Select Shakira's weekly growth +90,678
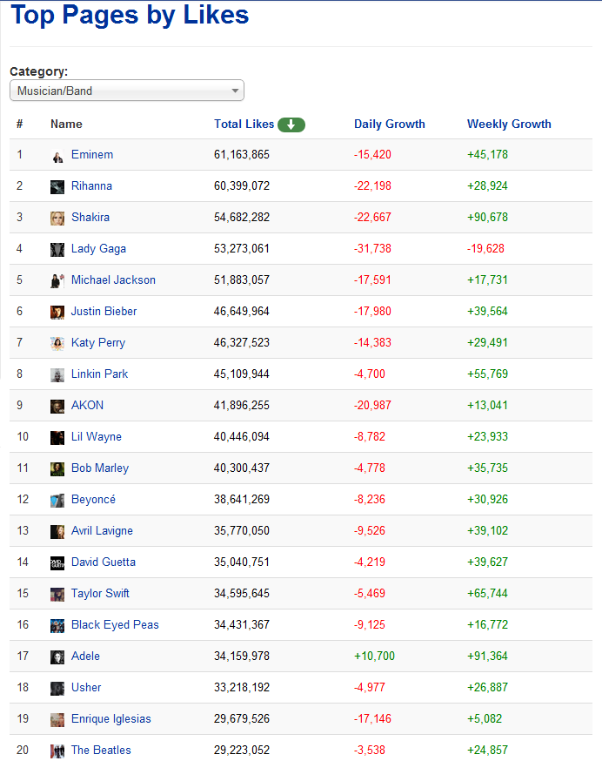 tap(487, 218)
